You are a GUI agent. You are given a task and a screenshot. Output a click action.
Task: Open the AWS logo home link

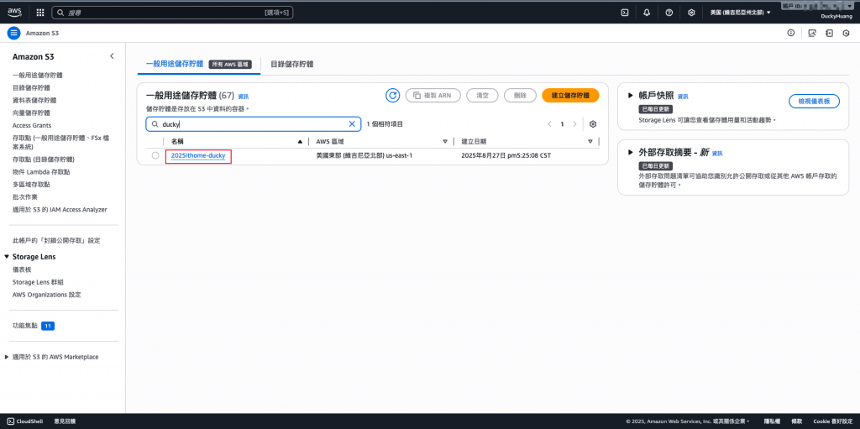coord(14,12)
